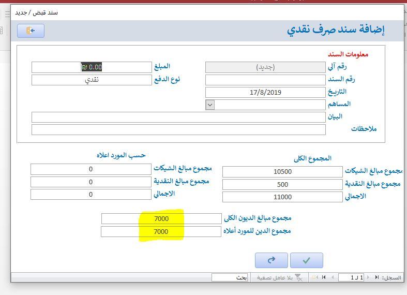Click the blue redo arrow button

tap(271, 260)
